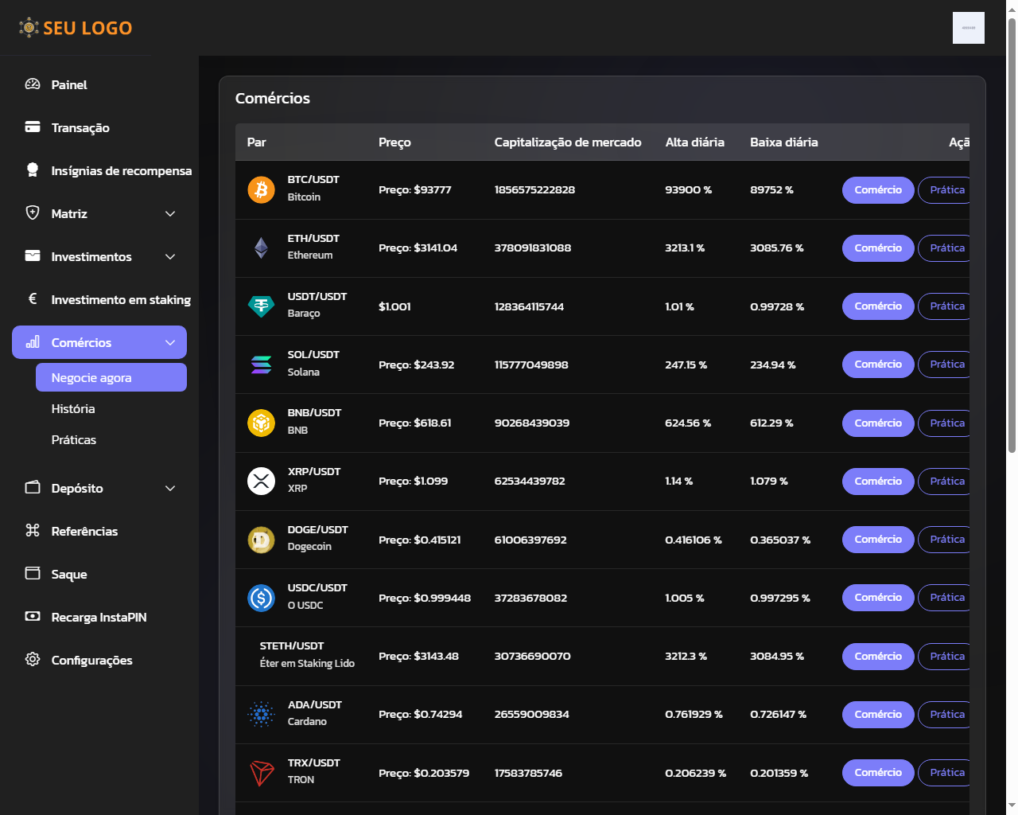
Task: Click the XRP logo icon
Action: (x=261, y=481)
